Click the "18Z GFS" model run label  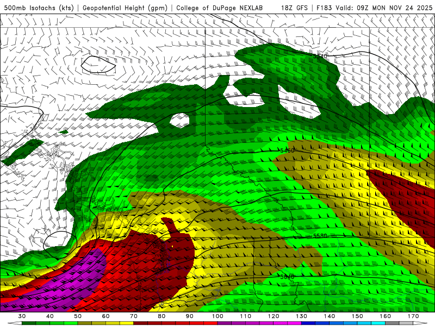coord(294,8)
